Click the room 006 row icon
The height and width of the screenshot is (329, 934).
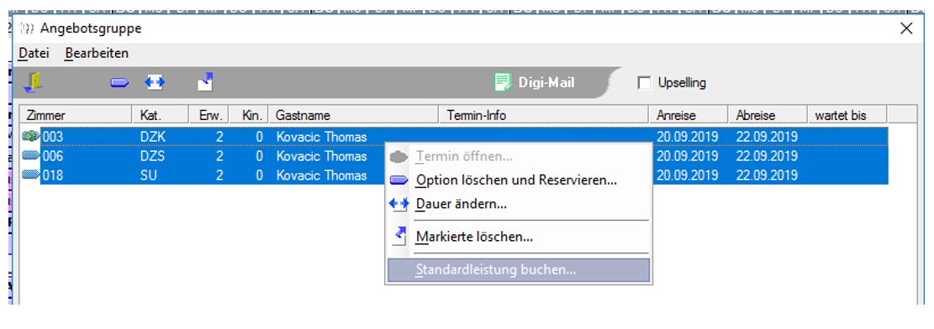pos(30,156)
